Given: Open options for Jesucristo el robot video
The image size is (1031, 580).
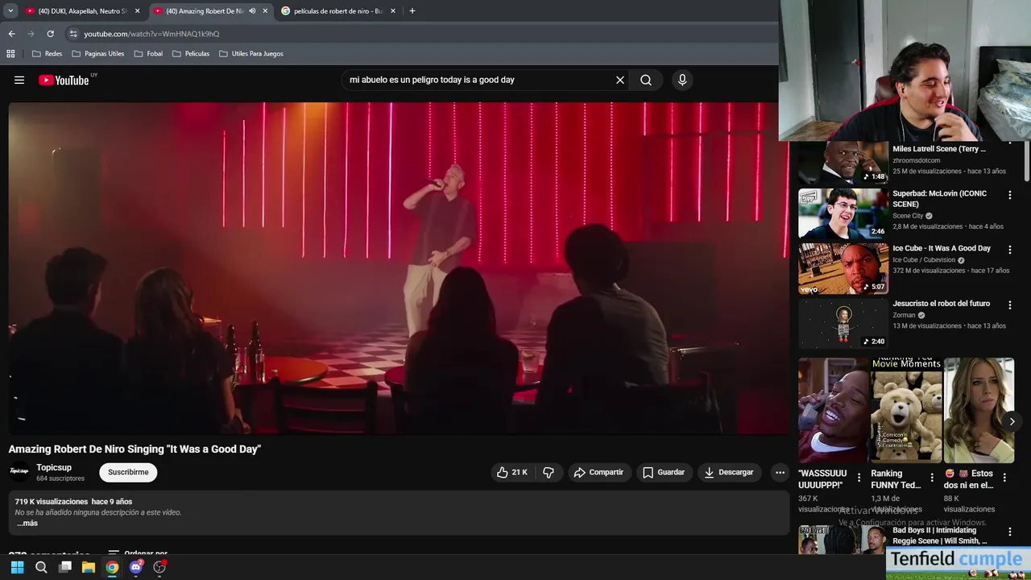Looking at the screenshot, I should click(x=1010, y=305).
